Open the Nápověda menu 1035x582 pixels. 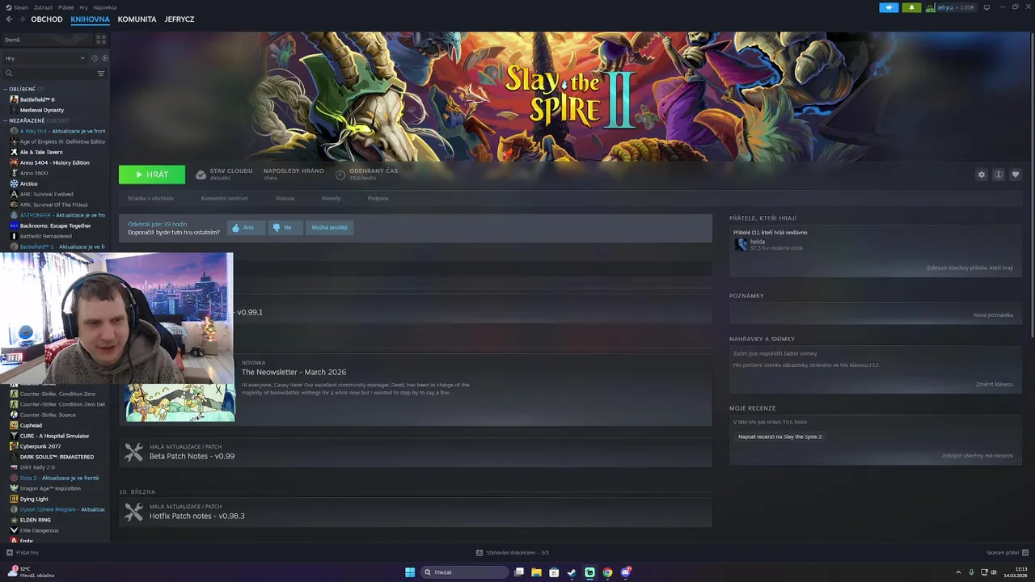point(104,7)
